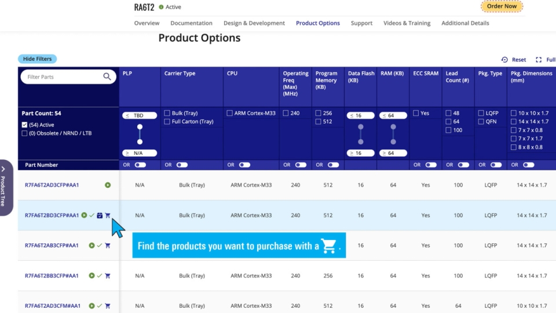Switch to the Documentation tab

191,23
